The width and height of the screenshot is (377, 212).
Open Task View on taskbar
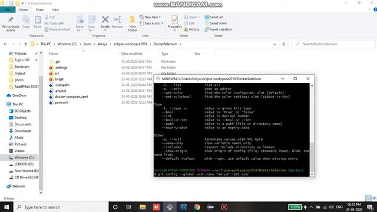(x=128, y=207)
